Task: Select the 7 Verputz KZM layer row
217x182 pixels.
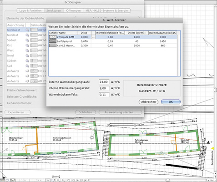Action: (113, 37)
